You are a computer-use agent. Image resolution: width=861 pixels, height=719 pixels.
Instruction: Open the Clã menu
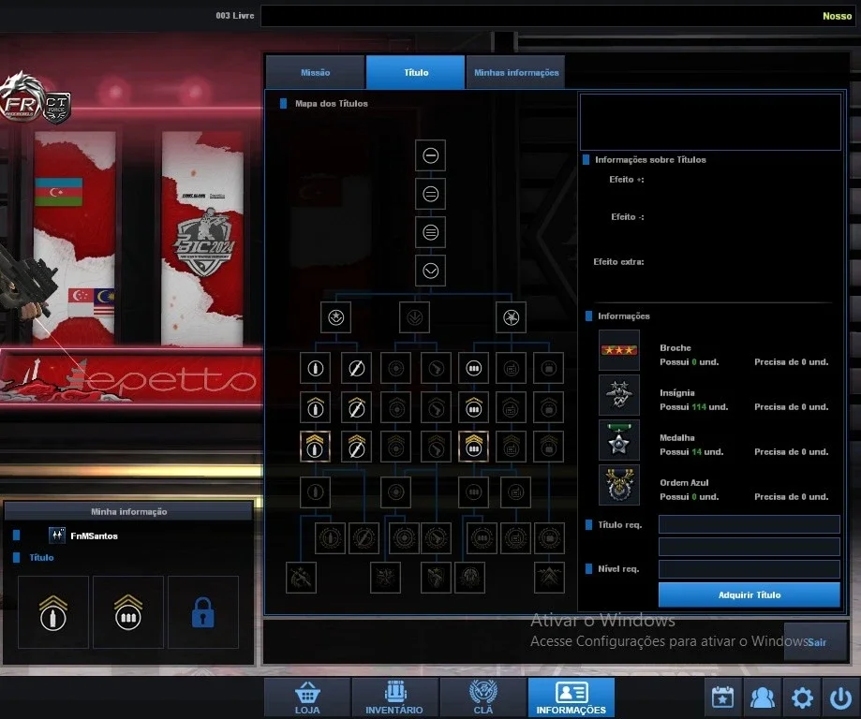click(483, 697)
